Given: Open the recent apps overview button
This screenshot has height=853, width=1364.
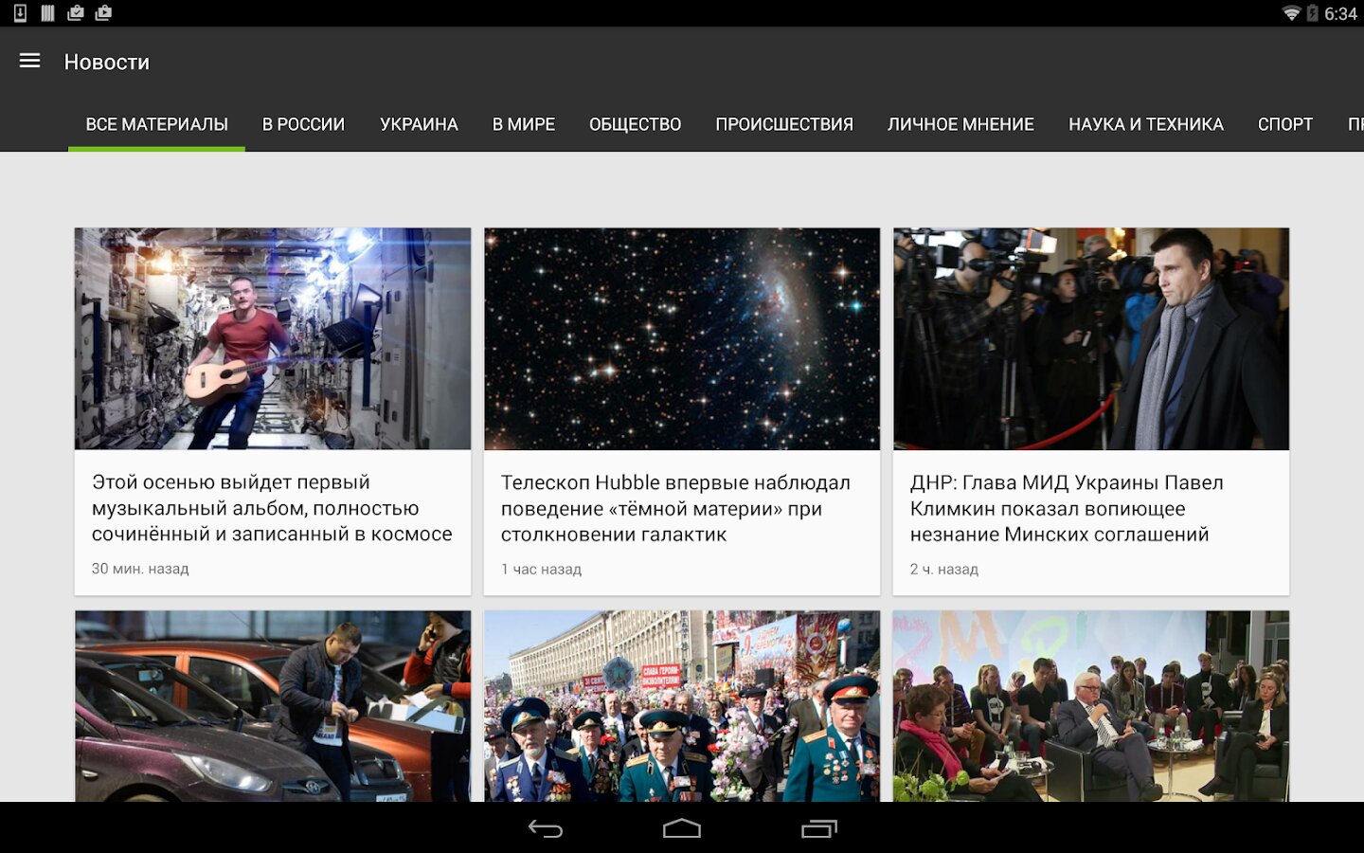Looking at the screenshot, I should coord(819,829).
